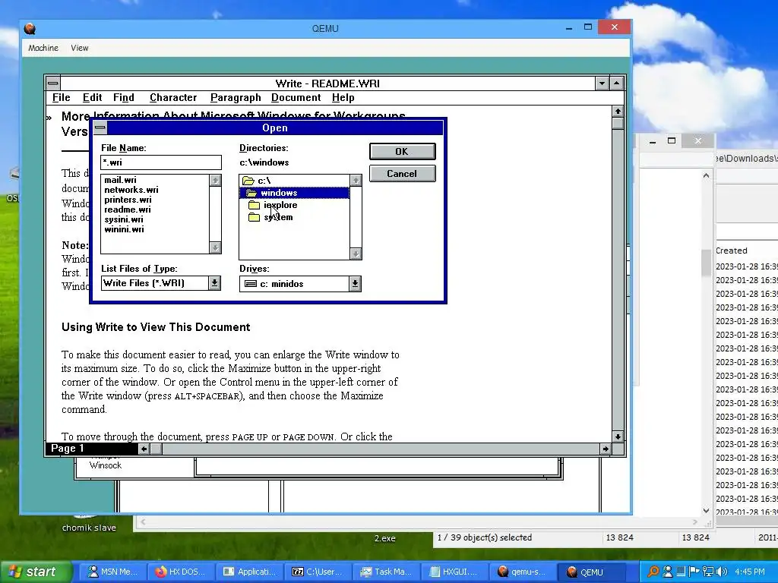Switch to qemu-s... taskbar button
Viewport: 778px width, 583px height.
[523, 572]
